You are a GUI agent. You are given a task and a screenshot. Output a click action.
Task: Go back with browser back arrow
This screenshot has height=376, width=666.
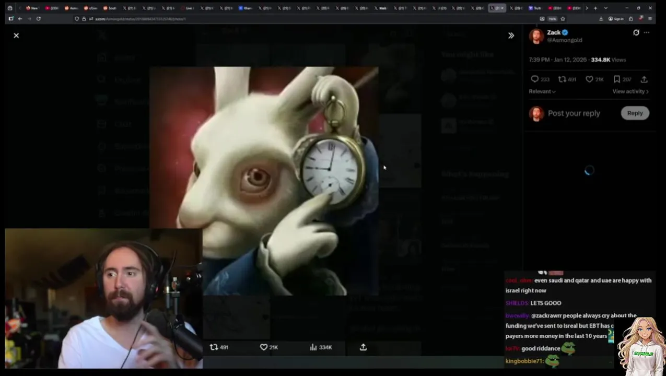coord(20,19)
